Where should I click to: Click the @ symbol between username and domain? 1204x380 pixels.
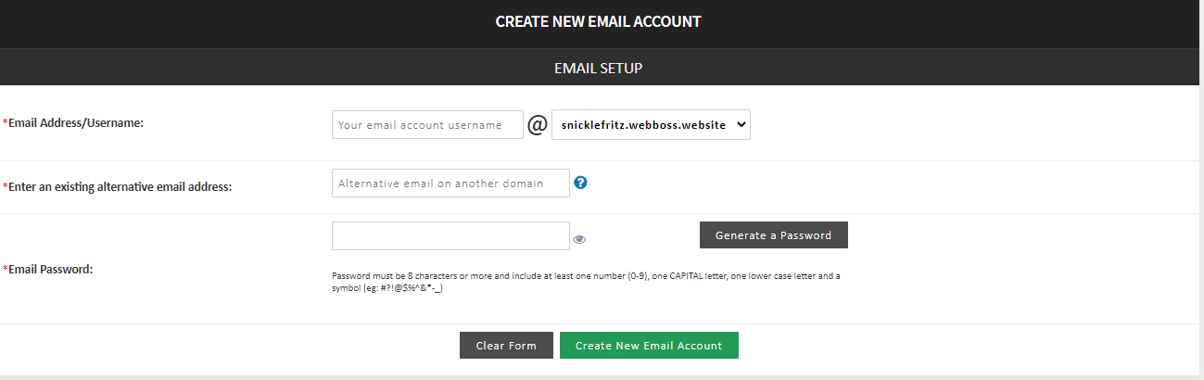click(538, 125)
